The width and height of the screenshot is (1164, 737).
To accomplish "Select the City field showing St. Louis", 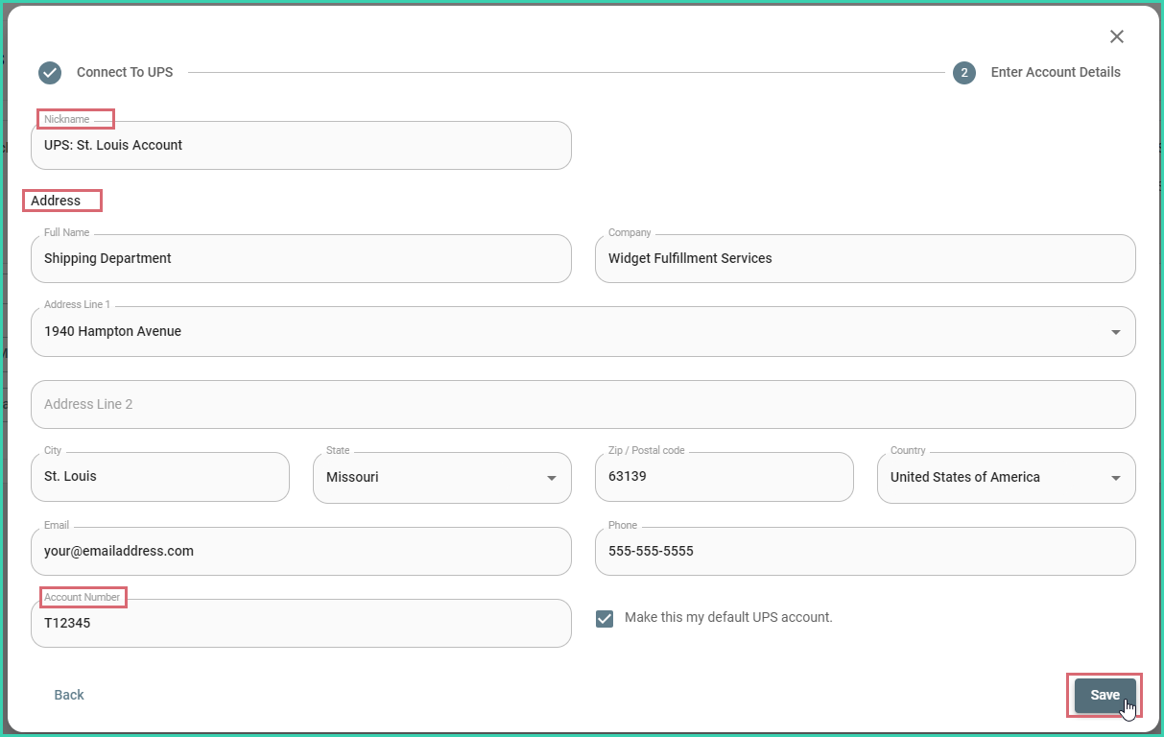I will [159, 477].
